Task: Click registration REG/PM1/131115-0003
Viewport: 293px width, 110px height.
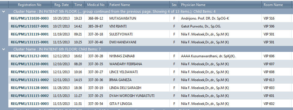Action: point(30,103)
